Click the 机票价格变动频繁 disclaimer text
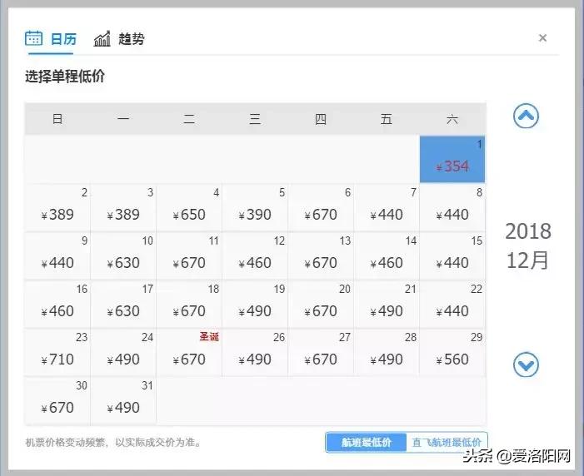Viewport: 584px width, 476px height. [113, 442]
